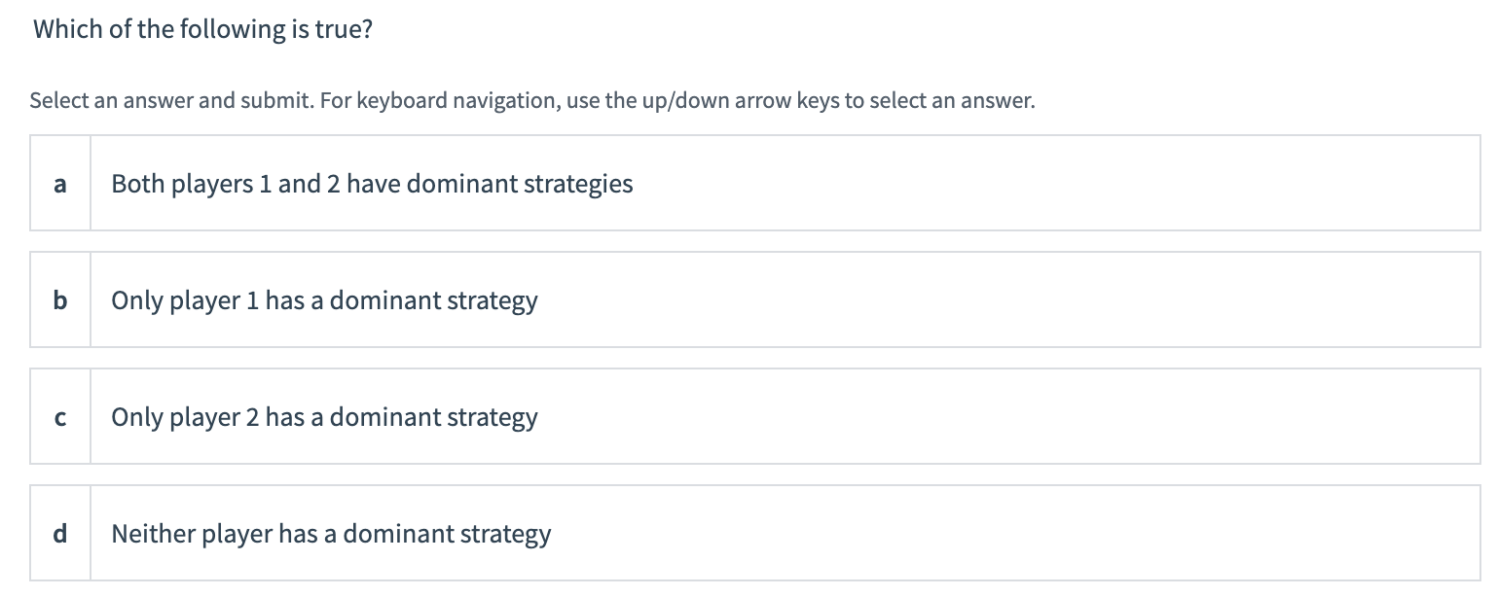This screenshot has width=1497, height=597.
Task: Click the letter 'b' label cell
Action: coord(60,299)
